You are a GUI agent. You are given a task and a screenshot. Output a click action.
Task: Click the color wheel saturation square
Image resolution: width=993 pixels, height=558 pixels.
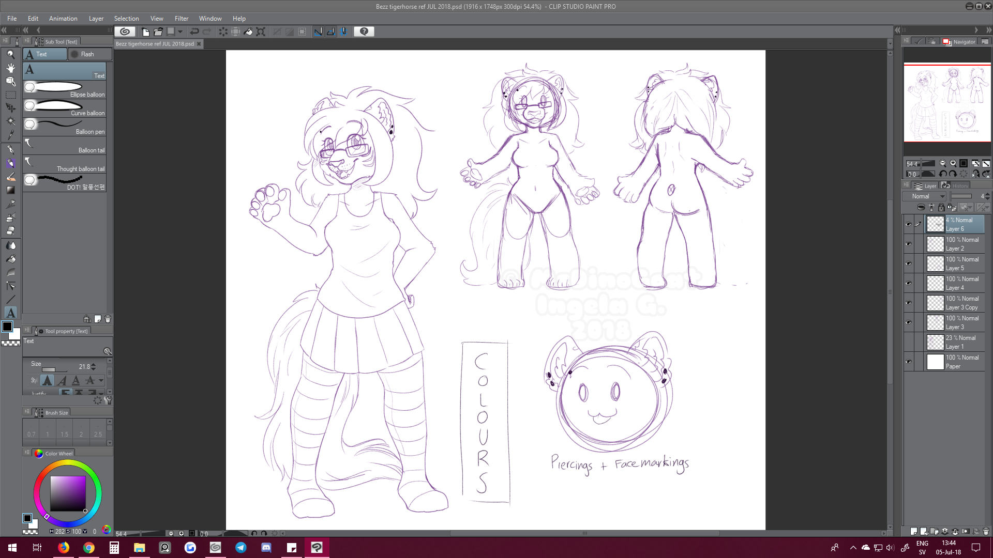(68, 493)
